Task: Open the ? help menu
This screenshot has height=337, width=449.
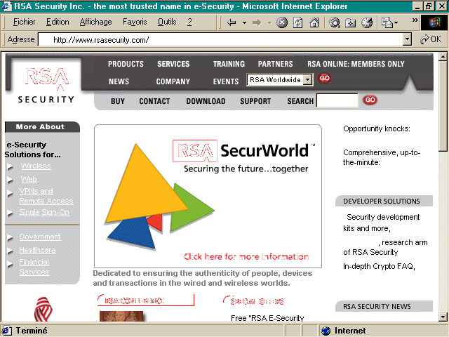Action: (189, 22)
